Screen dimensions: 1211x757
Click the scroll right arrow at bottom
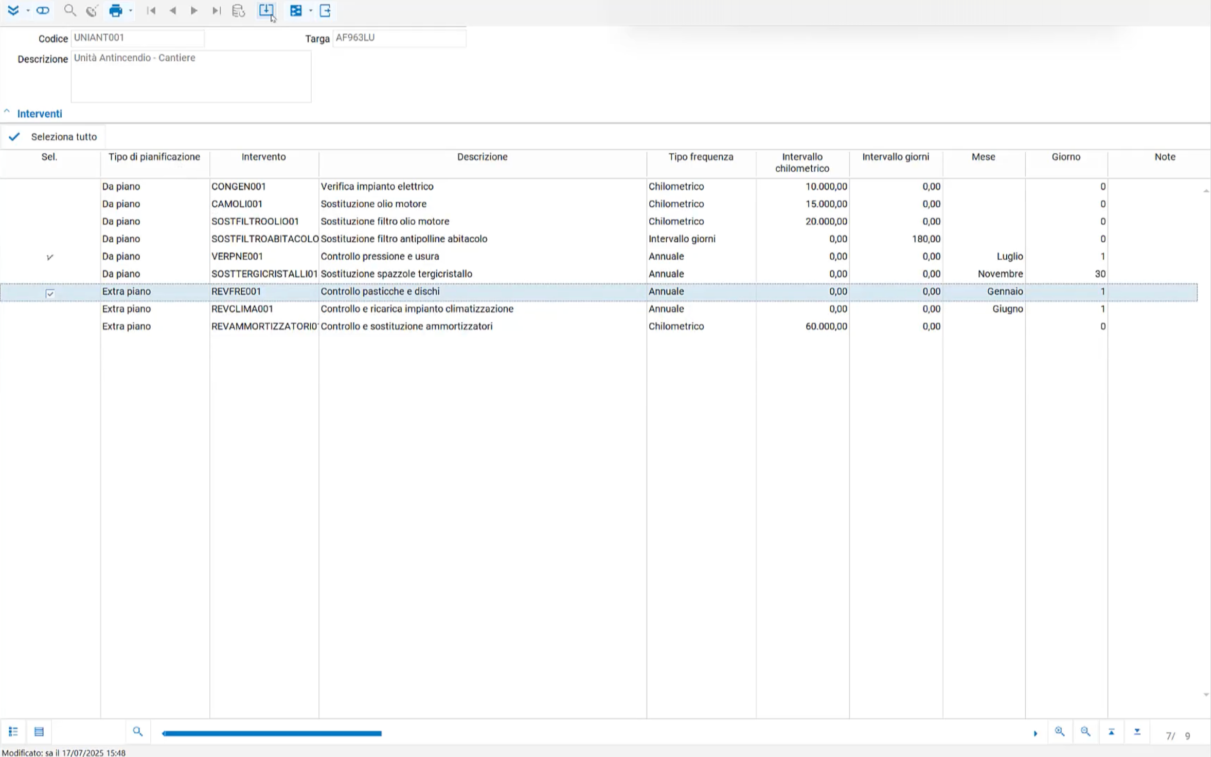coord(1035,734)
